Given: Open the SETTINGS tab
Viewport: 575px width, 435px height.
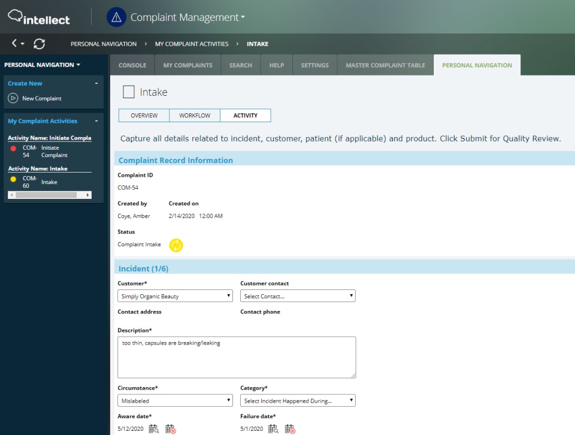Looking at the screenshot, I should click(314, 65).
